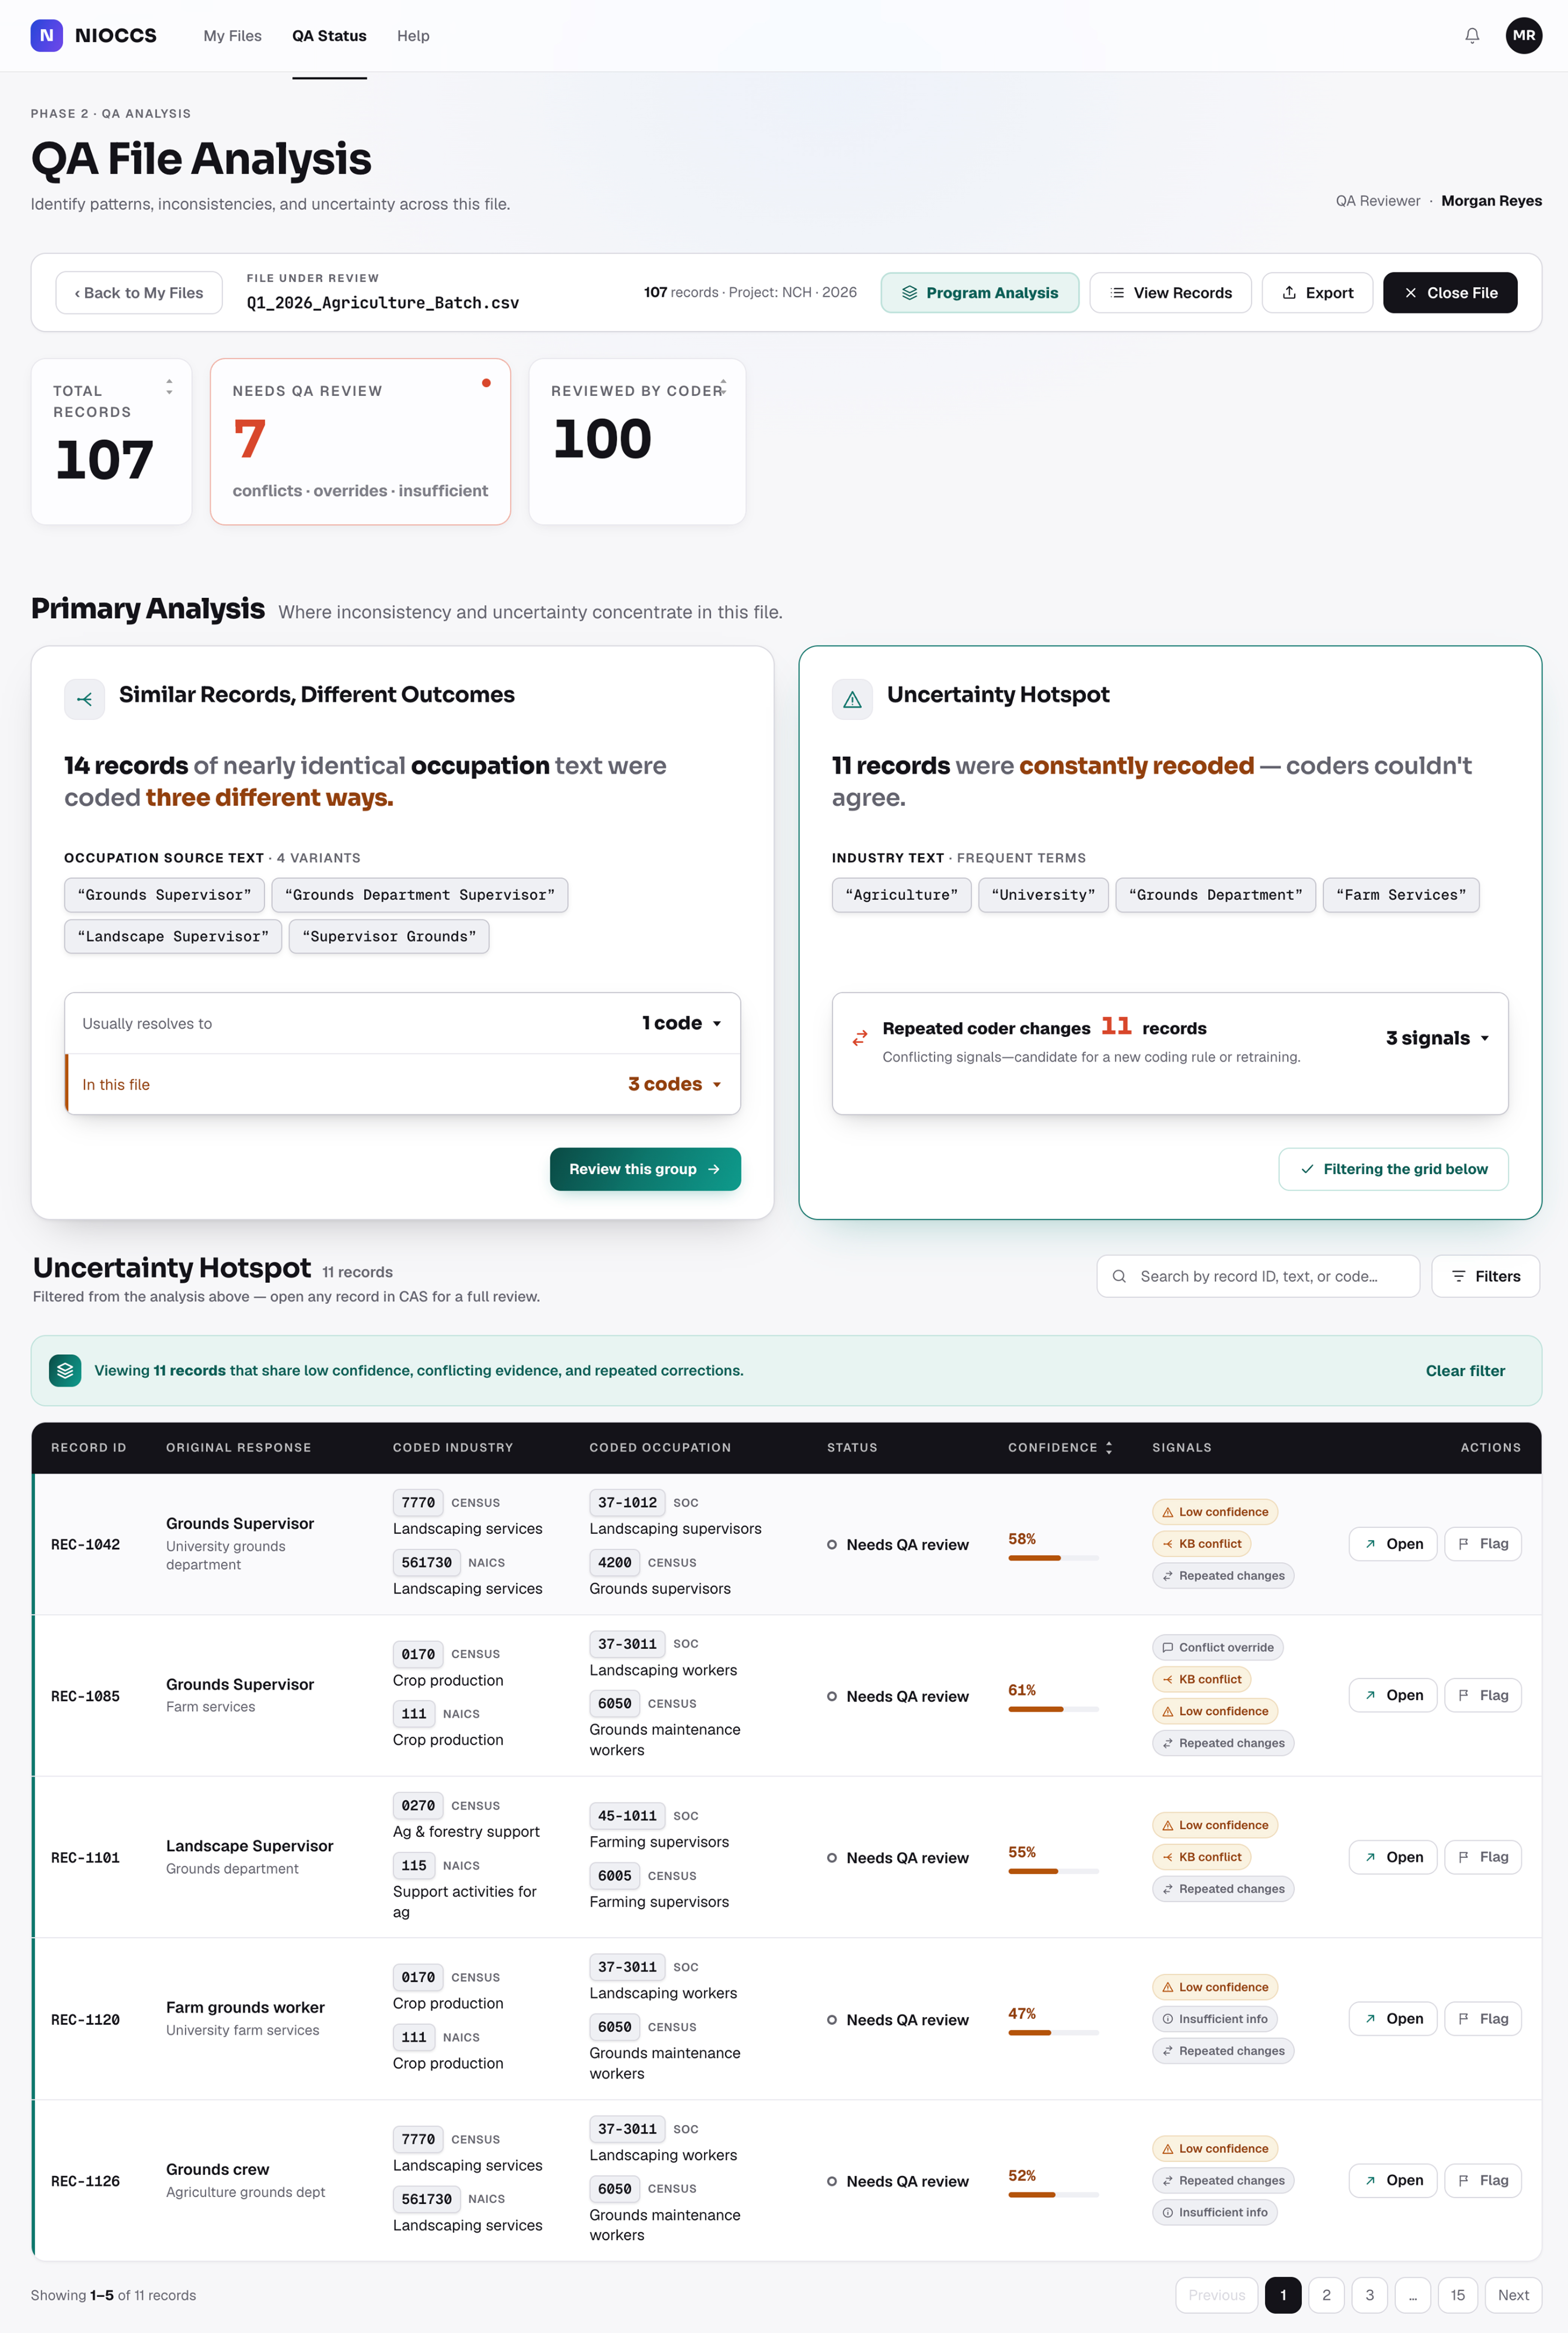
Task: Click the search magnifier icon
Action: click(1119, 1276)
